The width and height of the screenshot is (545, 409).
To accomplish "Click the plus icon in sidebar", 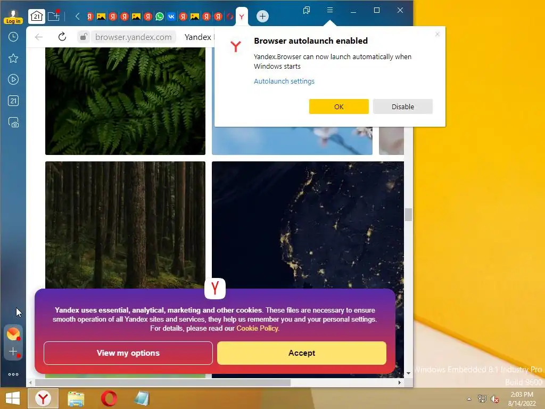I will click(13, 351).
